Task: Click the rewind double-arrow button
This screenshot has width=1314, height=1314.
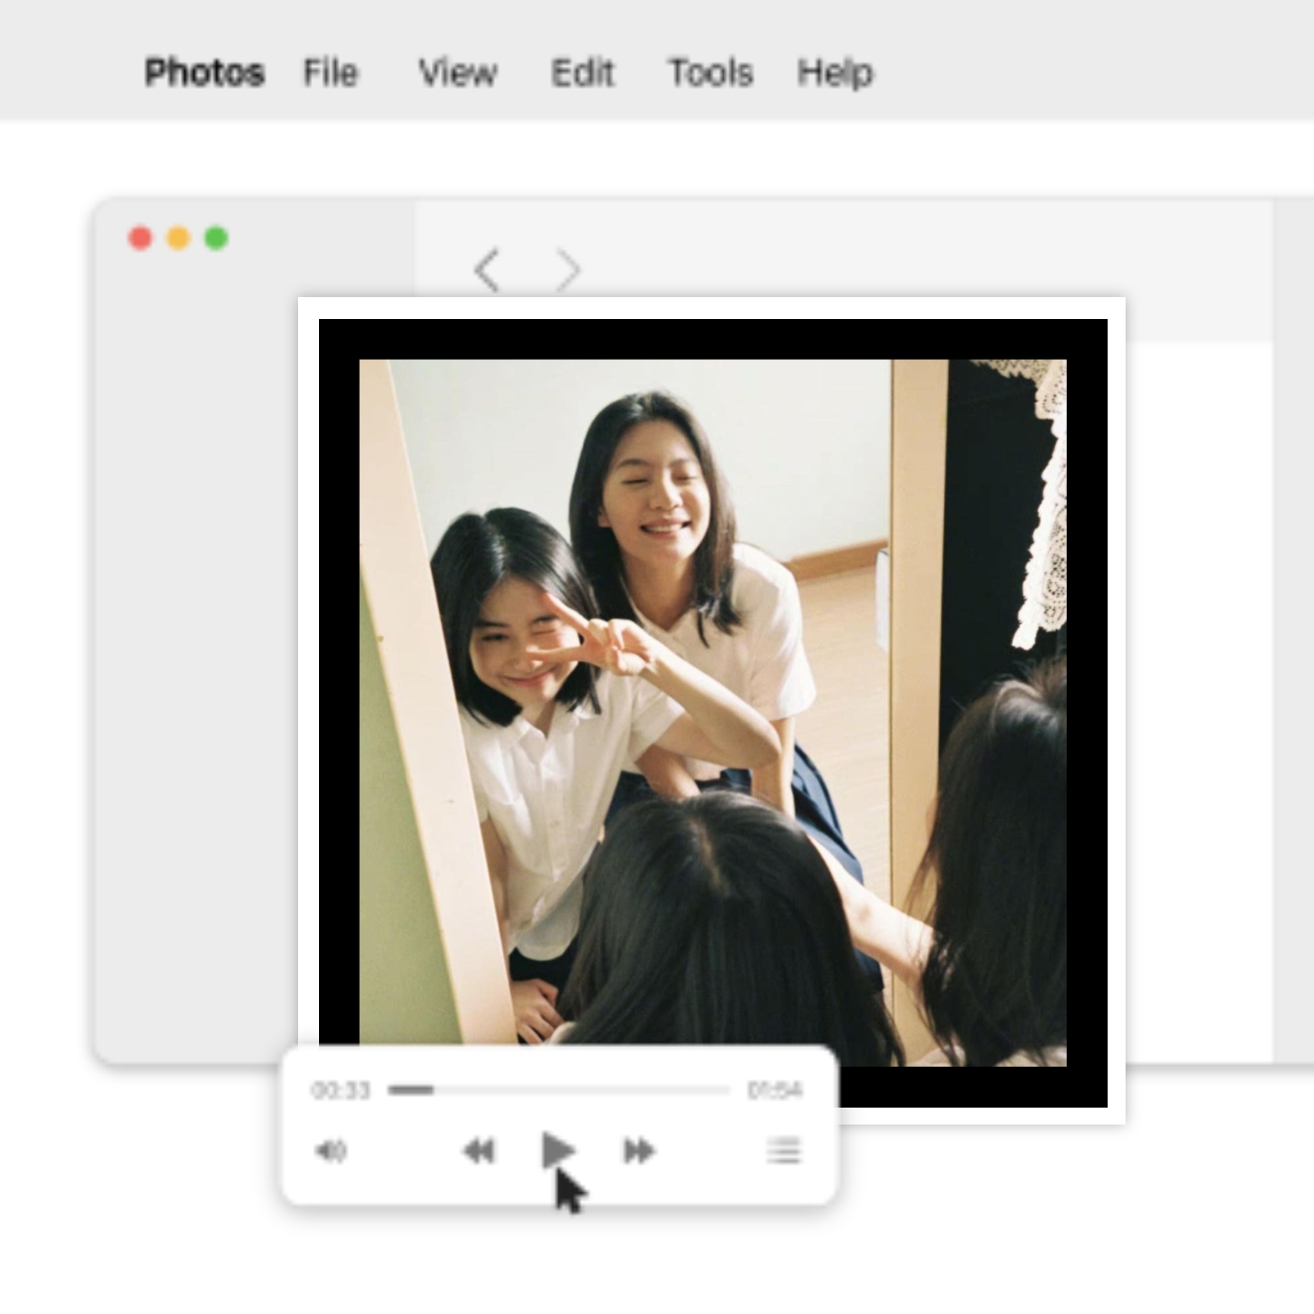Action: coord(480,1151)
